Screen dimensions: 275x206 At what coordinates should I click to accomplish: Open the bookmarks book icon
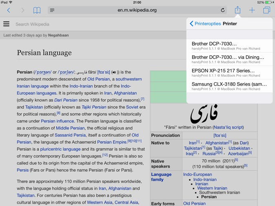37,10
